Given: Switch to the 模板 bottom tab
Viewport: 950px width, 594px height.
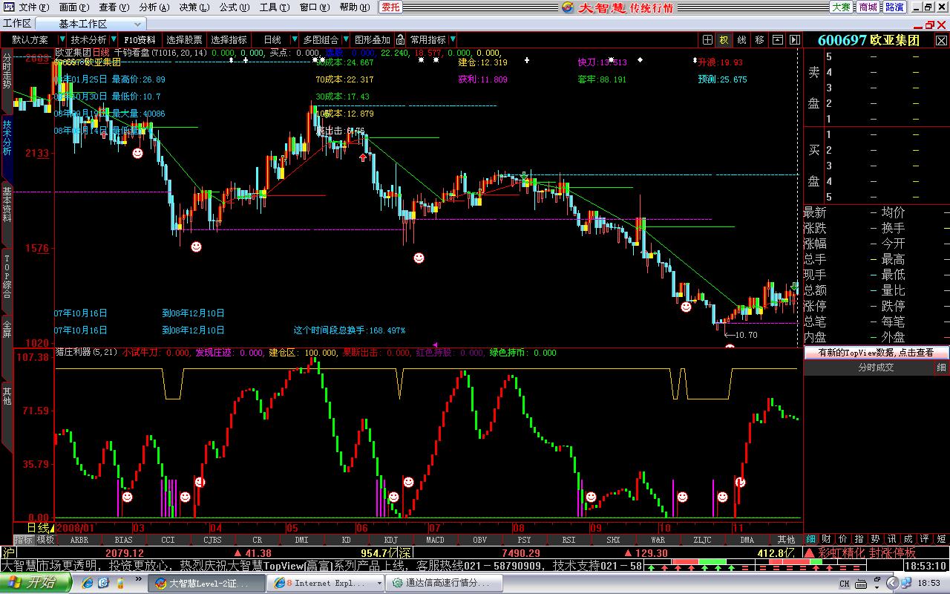Looking at the screenshot, I should coord(45,540).
